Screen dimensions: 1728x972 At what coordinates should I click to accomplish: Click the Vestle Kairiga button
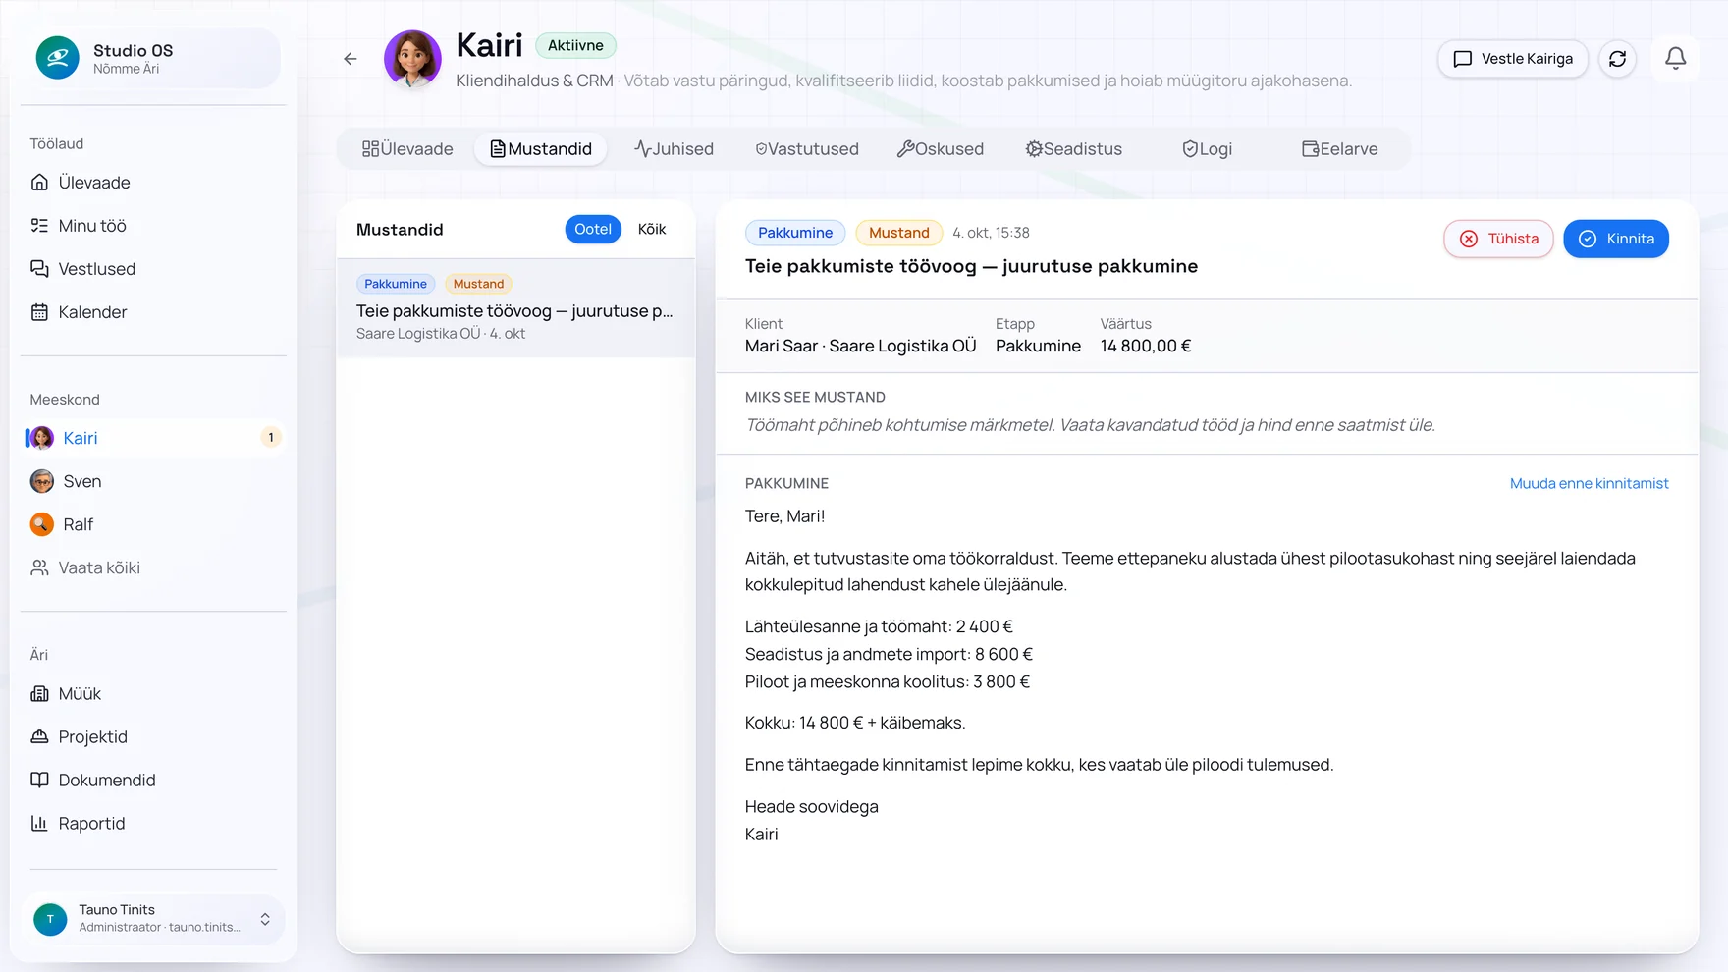(x=1513, y=59)
